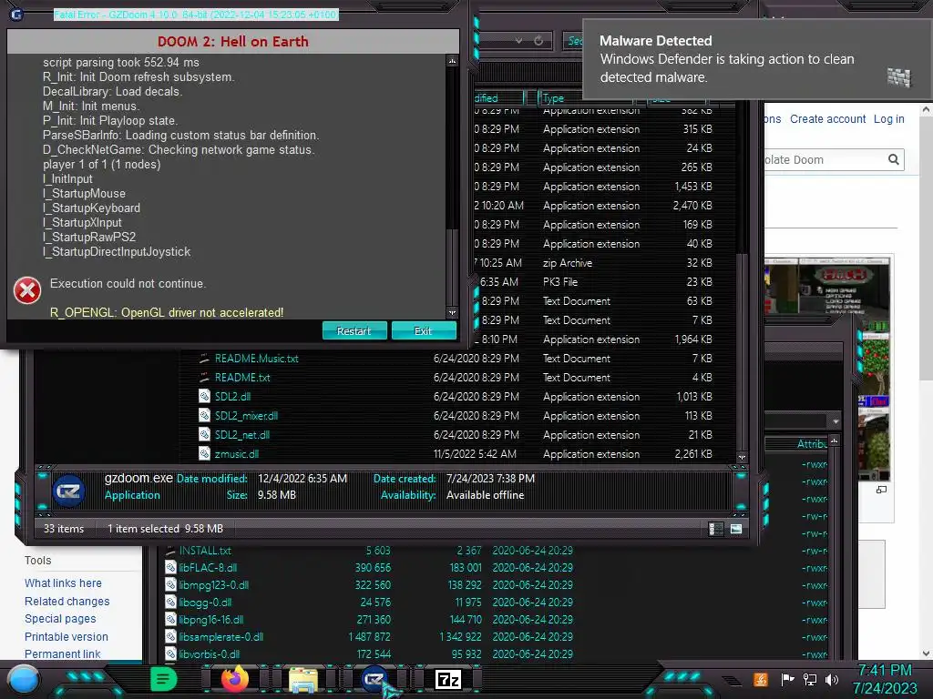Viewport: 933px width, 699px height.
Task: Expand the Explorer address bar history dropdown
Action: (x=518, y=40)
